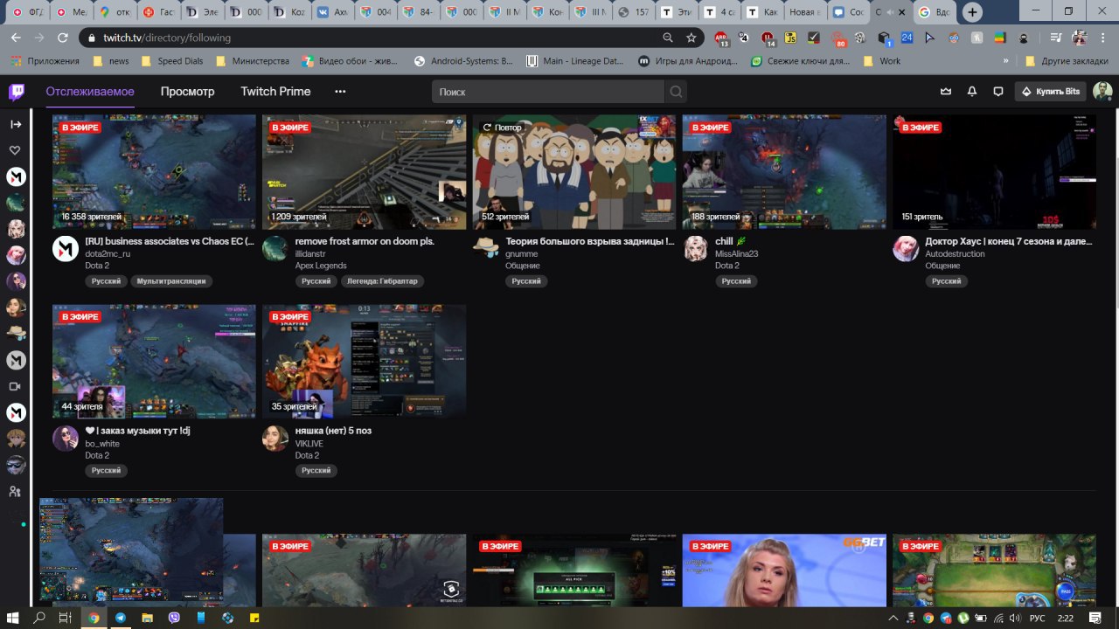Image resolution: width=1119 pixels, height=629 pixels.
Task: Open the taskbar search magnifier
Action: tap(38, 618)
